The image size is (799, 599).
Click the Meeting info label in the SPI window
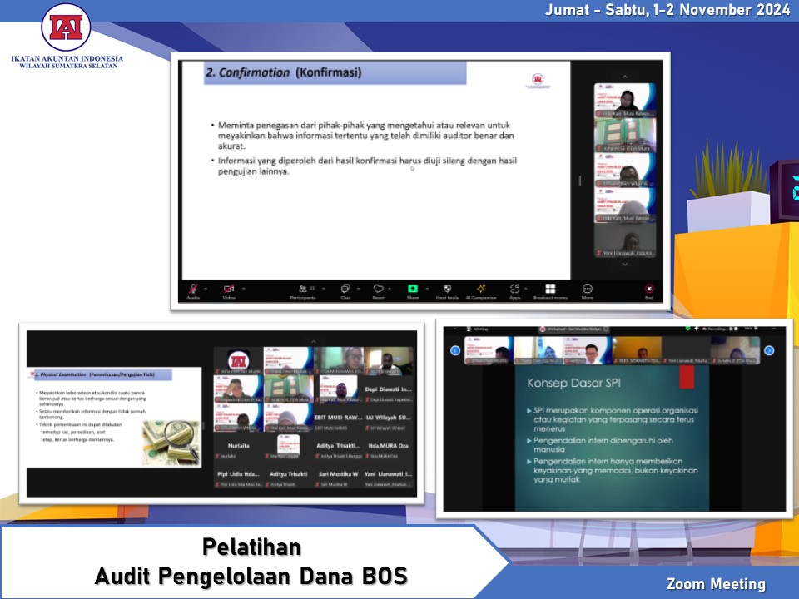point(478,329)
